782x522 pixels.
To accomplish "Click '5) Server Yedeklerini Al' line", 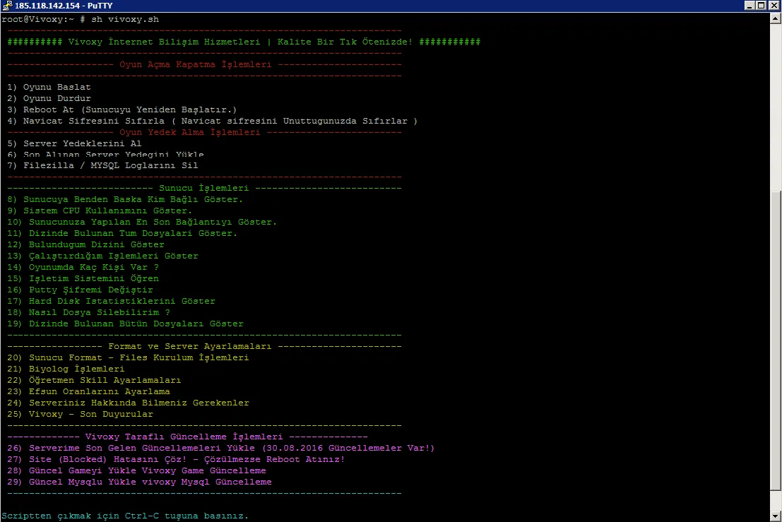I will tap(74, 143).
